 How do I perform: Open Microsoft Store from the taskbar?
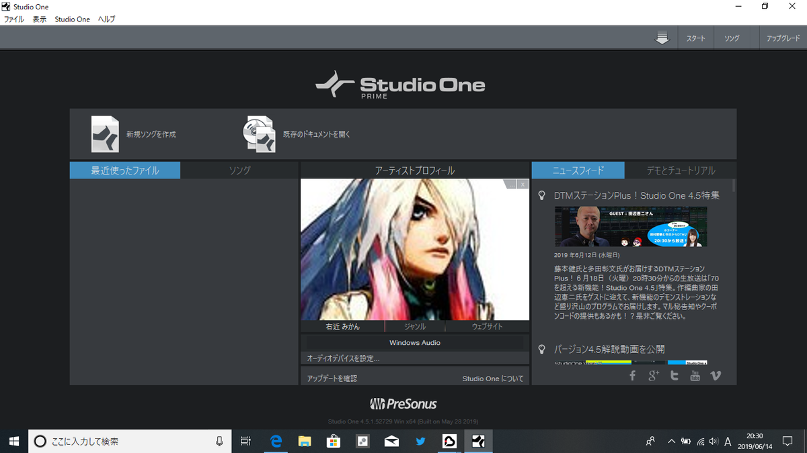coord(334,441)
